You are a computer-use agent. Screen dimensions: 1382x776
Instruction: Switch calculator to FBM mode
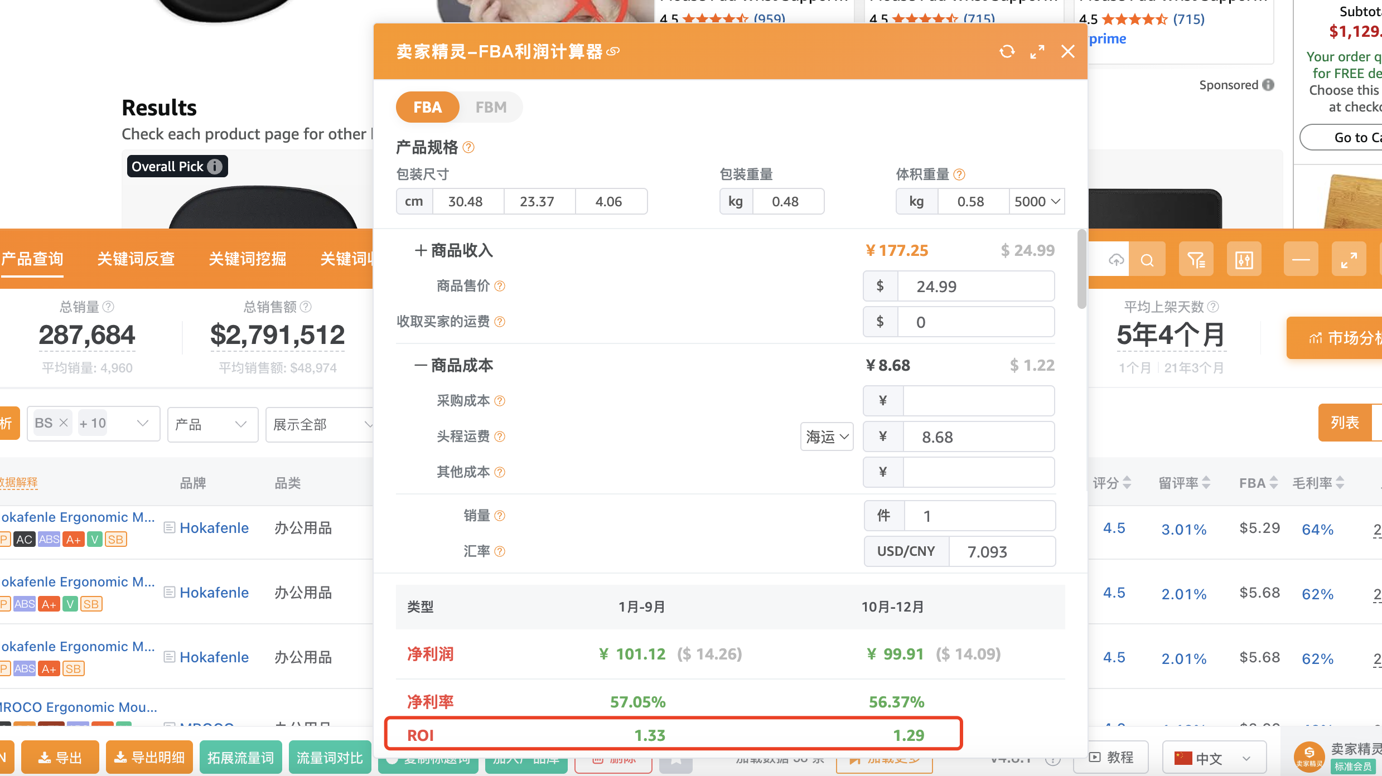(x=491, y=107)
